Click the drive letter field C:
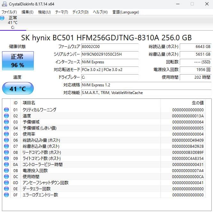The width and height of the screenshot is (213, 212). point(110,77)
